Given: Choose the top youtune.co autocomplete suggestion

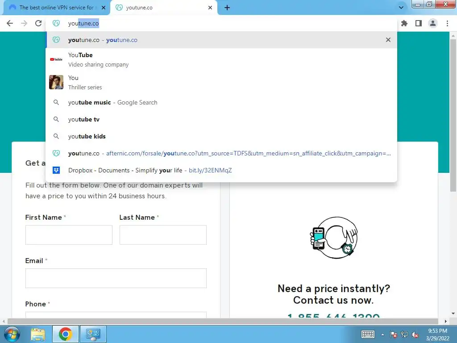Looking at the screenshot, I should pyautogui.click(x=221, y=40).
